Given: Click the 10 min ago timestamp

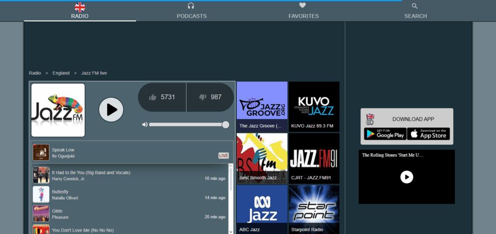Looking at the screenshot, I should pyautogui.click(x=215, y=178).
